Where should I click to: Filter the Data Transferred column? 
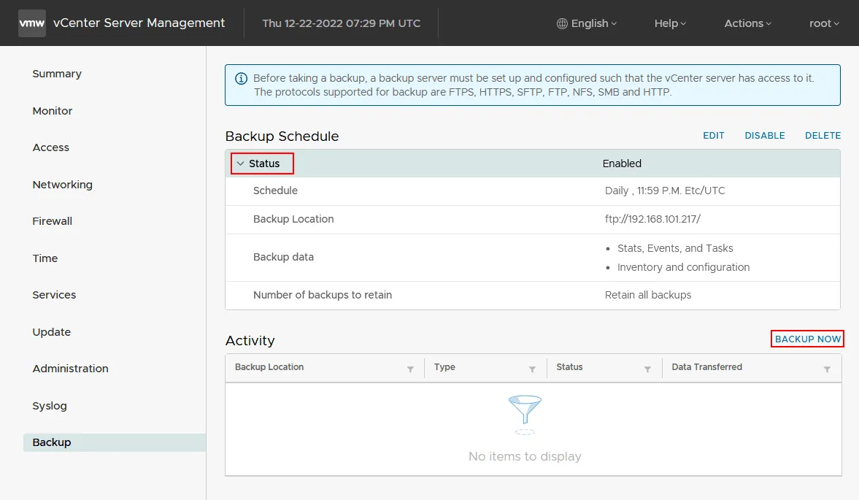[827, 369]
